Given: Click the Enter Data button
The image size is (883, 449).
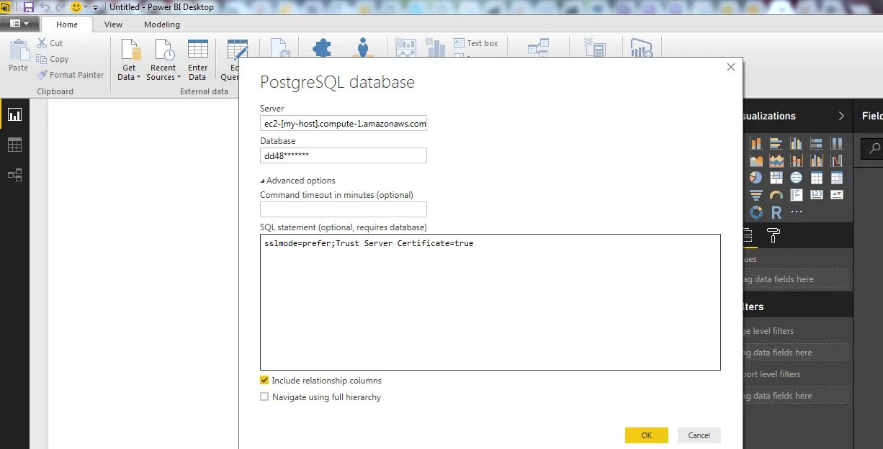Looking at the screenshot, I should coord(197,60).
